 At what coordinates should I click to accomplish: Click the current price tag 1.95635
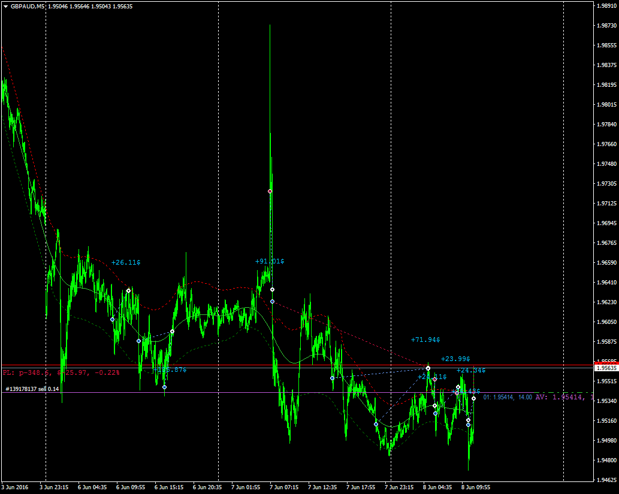click(x=606, y=368)
